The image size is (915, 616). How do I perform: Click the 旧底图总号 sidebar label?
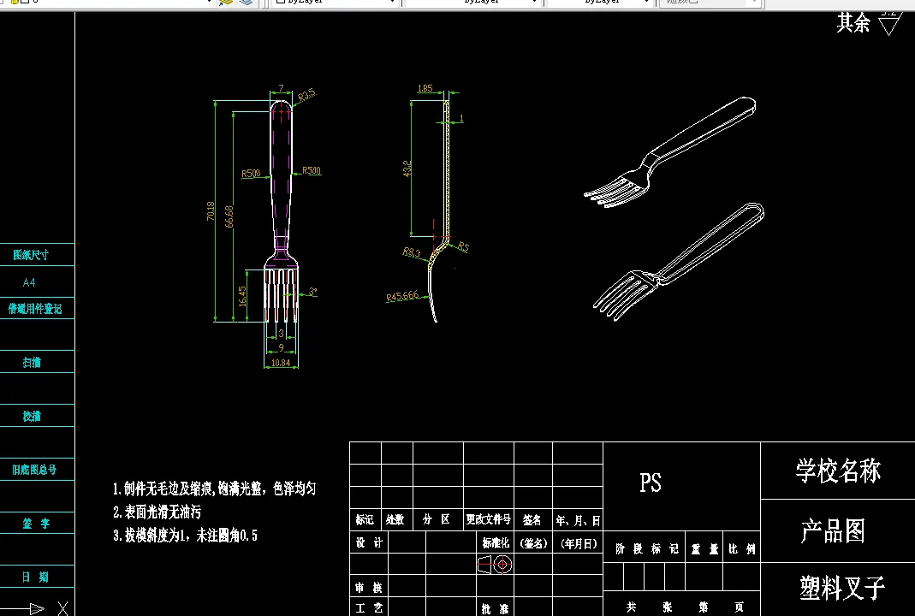click(x=34, y=470)
